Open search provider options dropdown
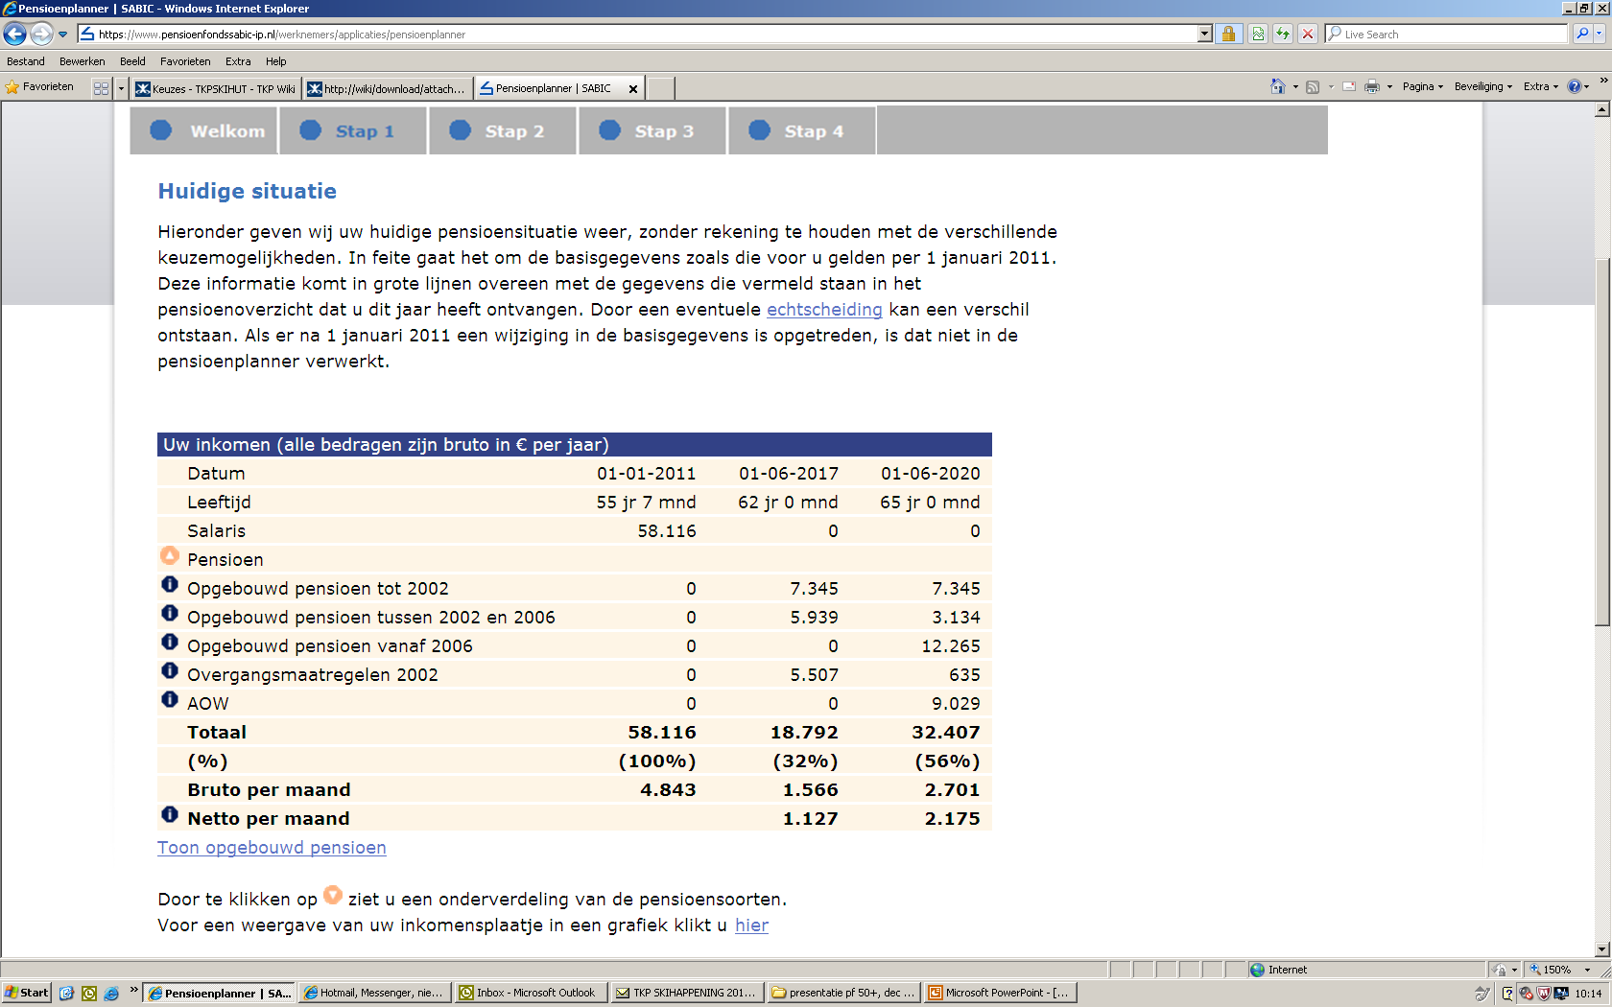 [x=1600, y=34]
